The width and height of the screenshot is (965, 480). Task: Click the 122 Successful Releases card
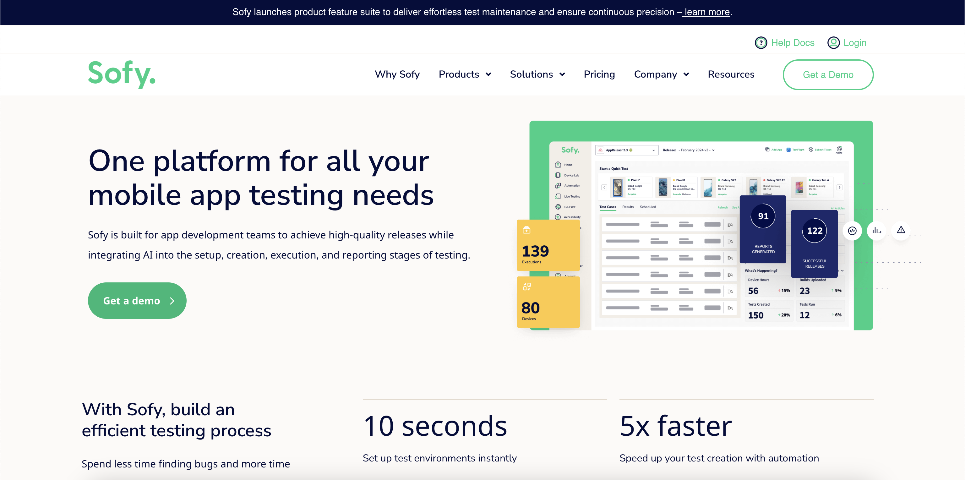[814, 243]
